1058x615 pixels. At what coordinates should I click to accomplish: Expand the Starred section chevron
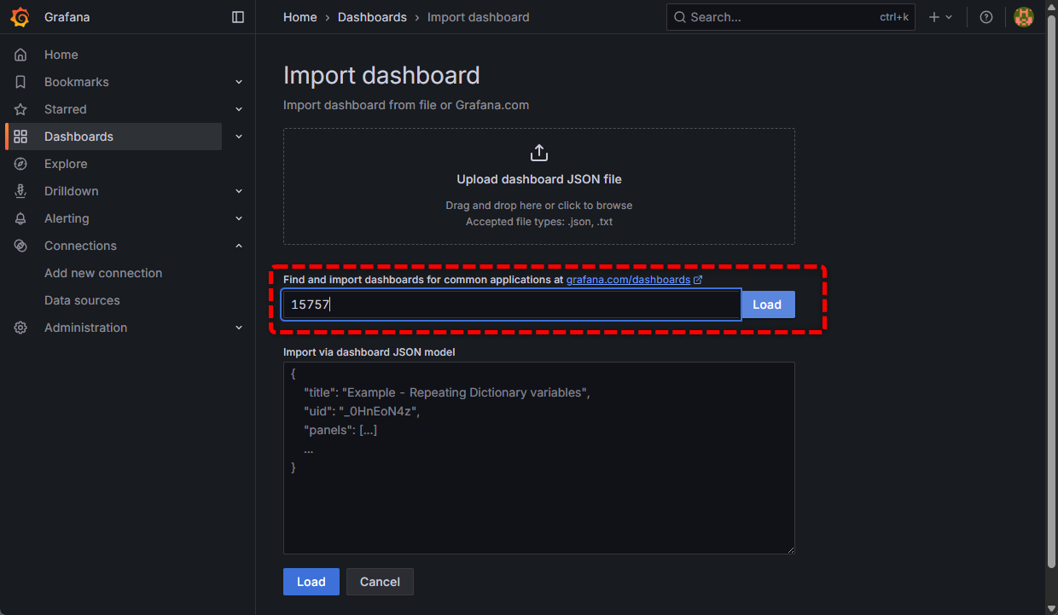(239, 109)
